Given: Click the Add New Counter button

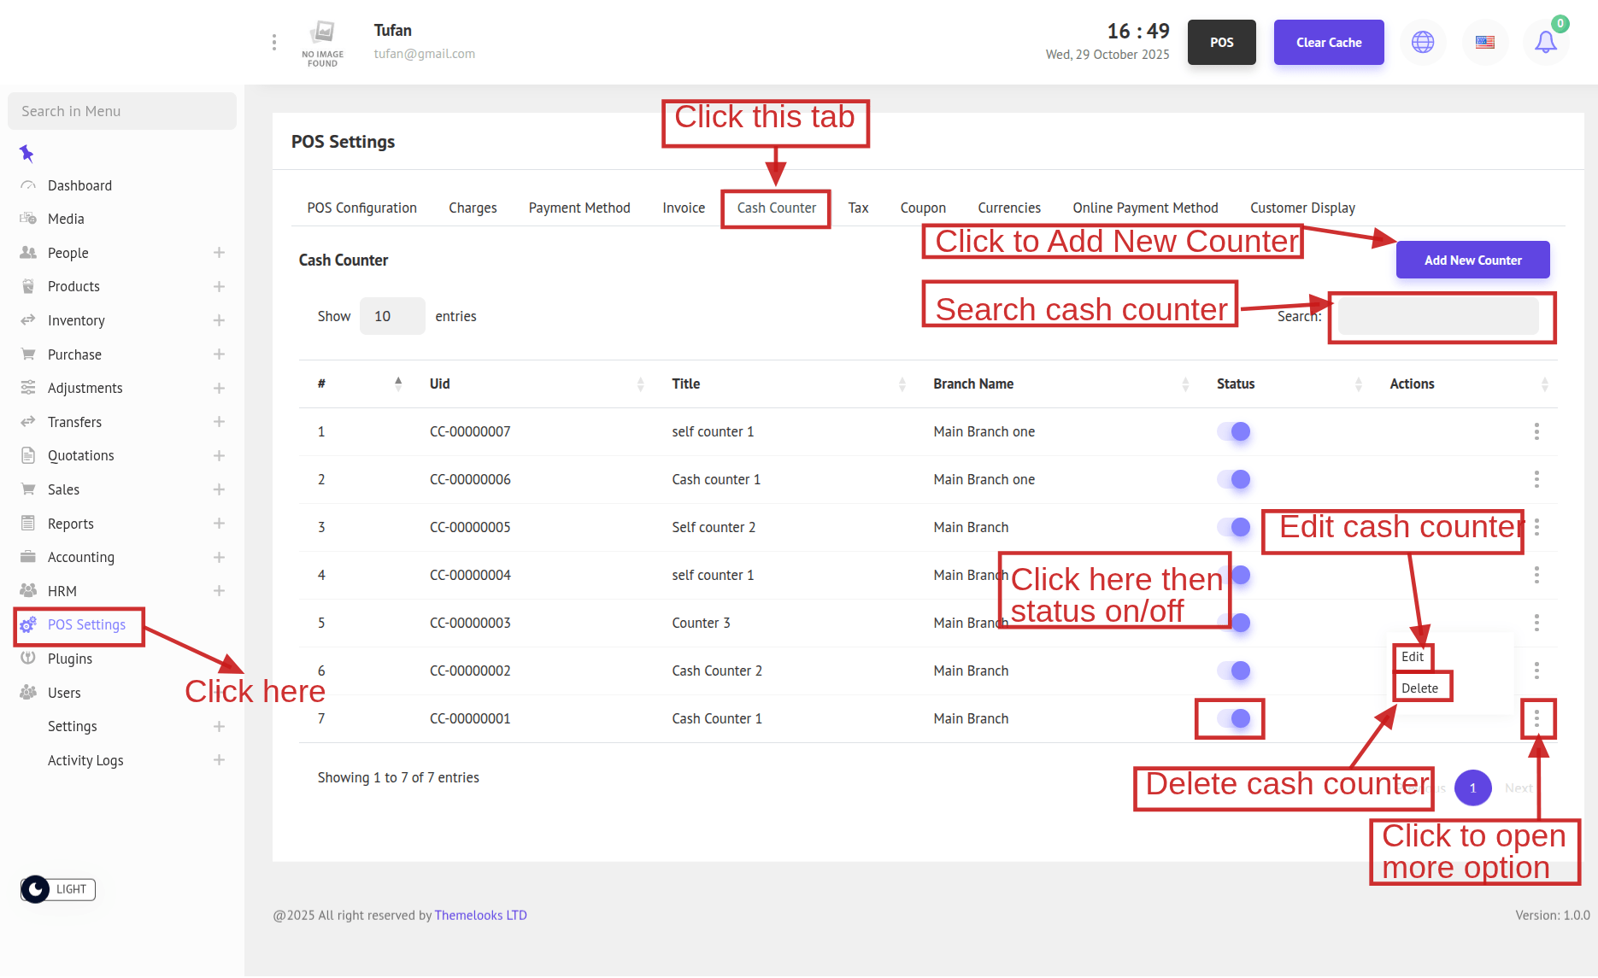Looking at the screenshot, I should click(1472, 261).
